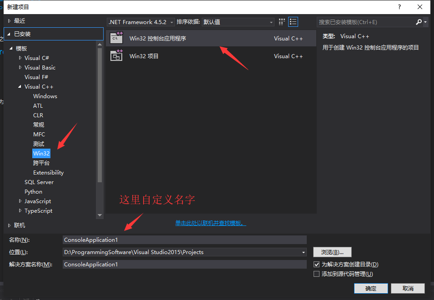Image resolution: width=434 pixels, height=300 pixels.
Task: Switch to list view in template pane
Action: 293,21
